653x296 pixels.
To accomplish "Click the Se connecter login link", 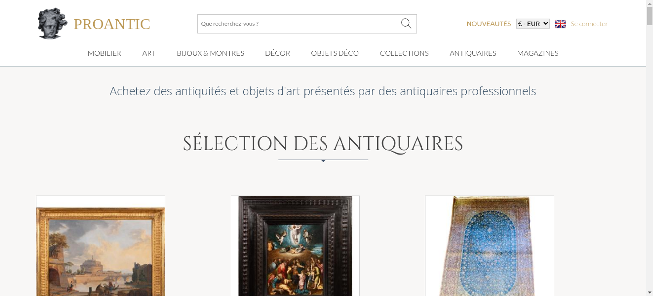I will (x=589, y=24).
